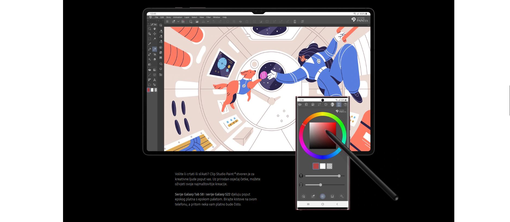Tap the Android recents button on the phone
Screen dimensions: 510x222
coord(308,204)
